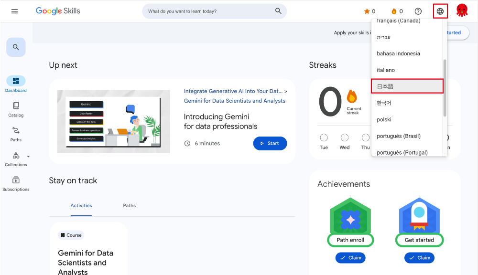Switch to the Activities tab
The width and height of the screenshot is (478, 275).
click(x=81, y=205)
